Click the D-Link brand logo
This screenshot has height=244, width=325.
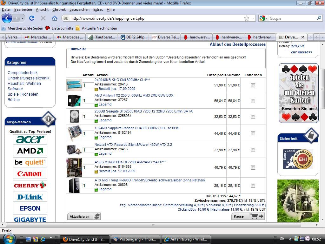pos(30,197)
